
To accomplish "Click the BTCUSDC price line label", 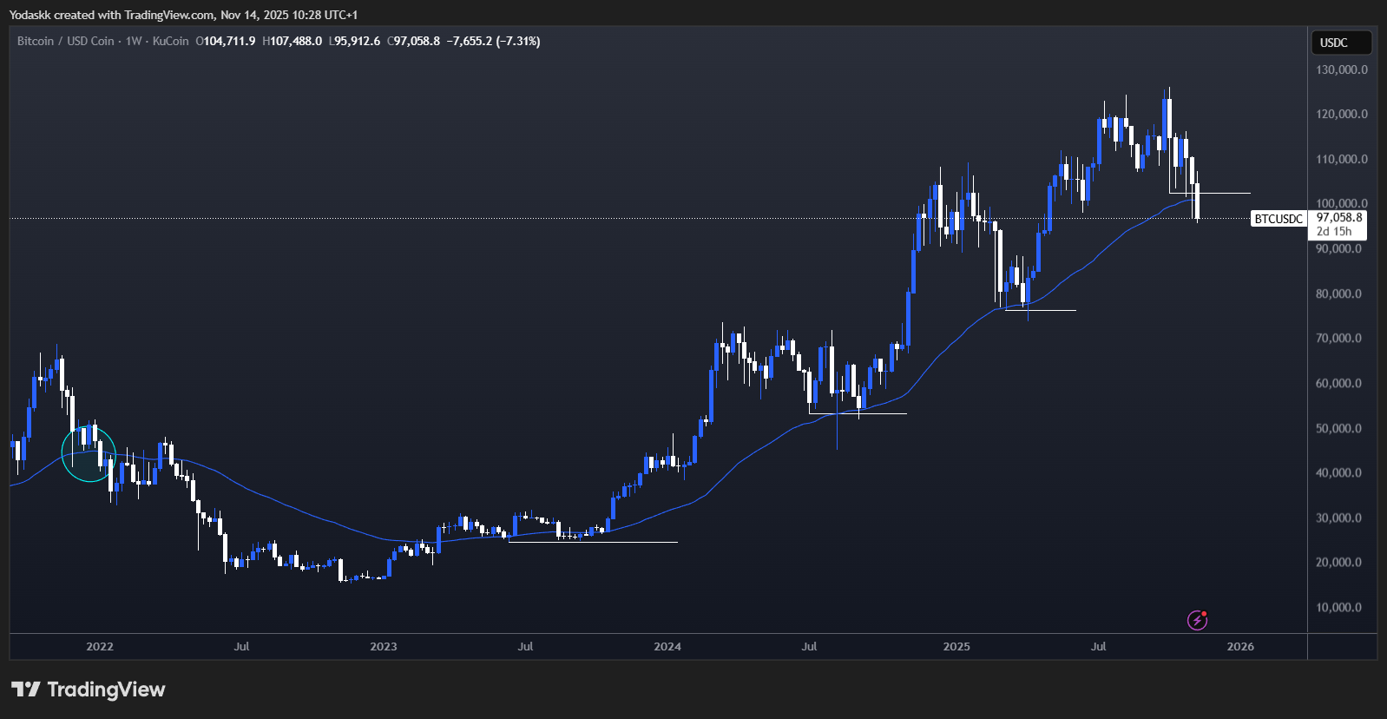I will click(x=1279, y=219).
